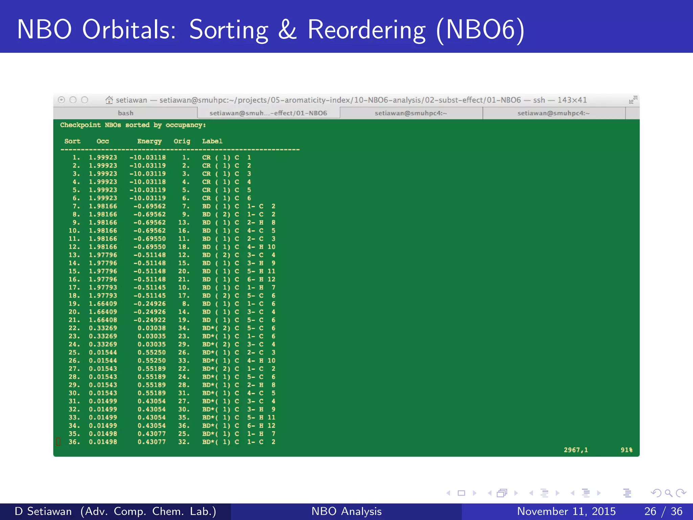Click the Beamer slide rectangle icon
693x520 pixels.
click(461, 493)
